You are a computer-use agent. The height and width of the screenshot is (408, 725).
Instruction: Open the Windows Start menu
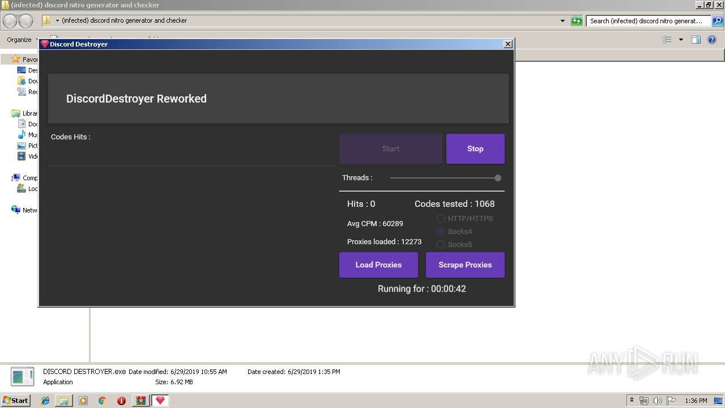click(15, 400)
